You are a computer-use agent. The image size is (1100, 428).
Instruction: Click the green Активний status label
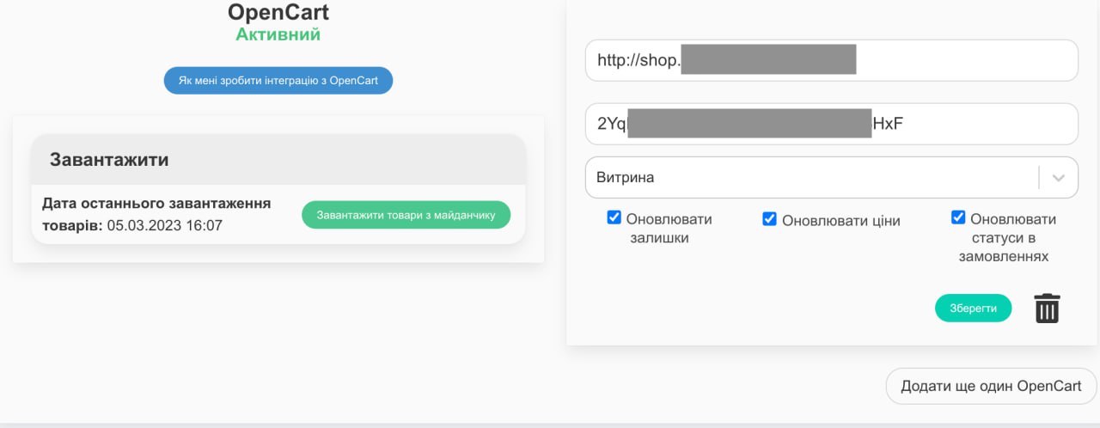pos(278,34)
